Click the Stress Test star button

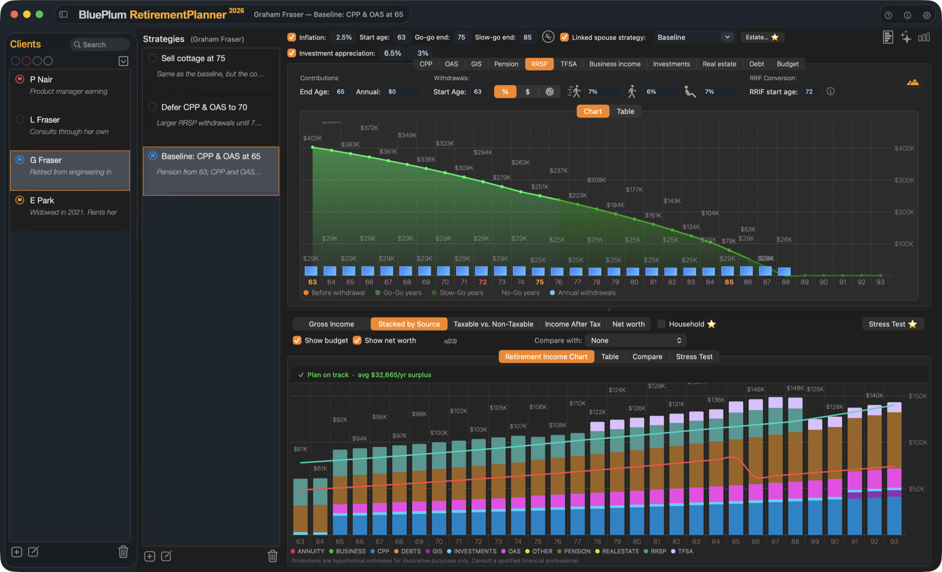pos(893,324)
